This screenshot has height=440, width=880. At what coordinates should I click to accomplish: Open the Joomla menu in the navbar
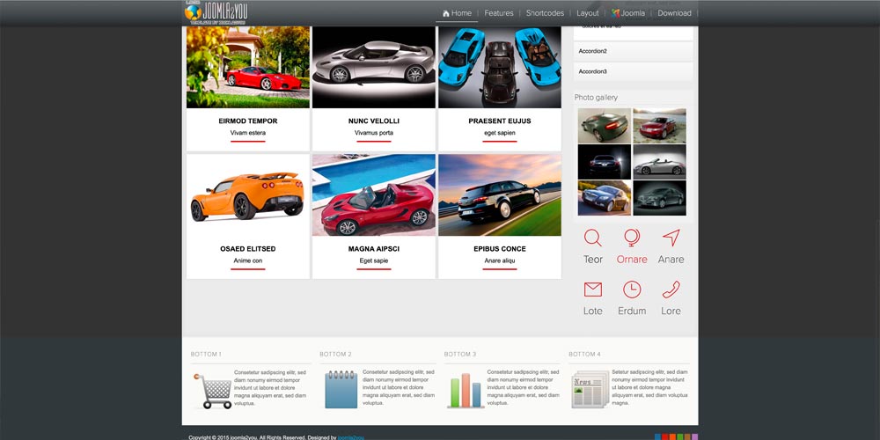[627, 13]
